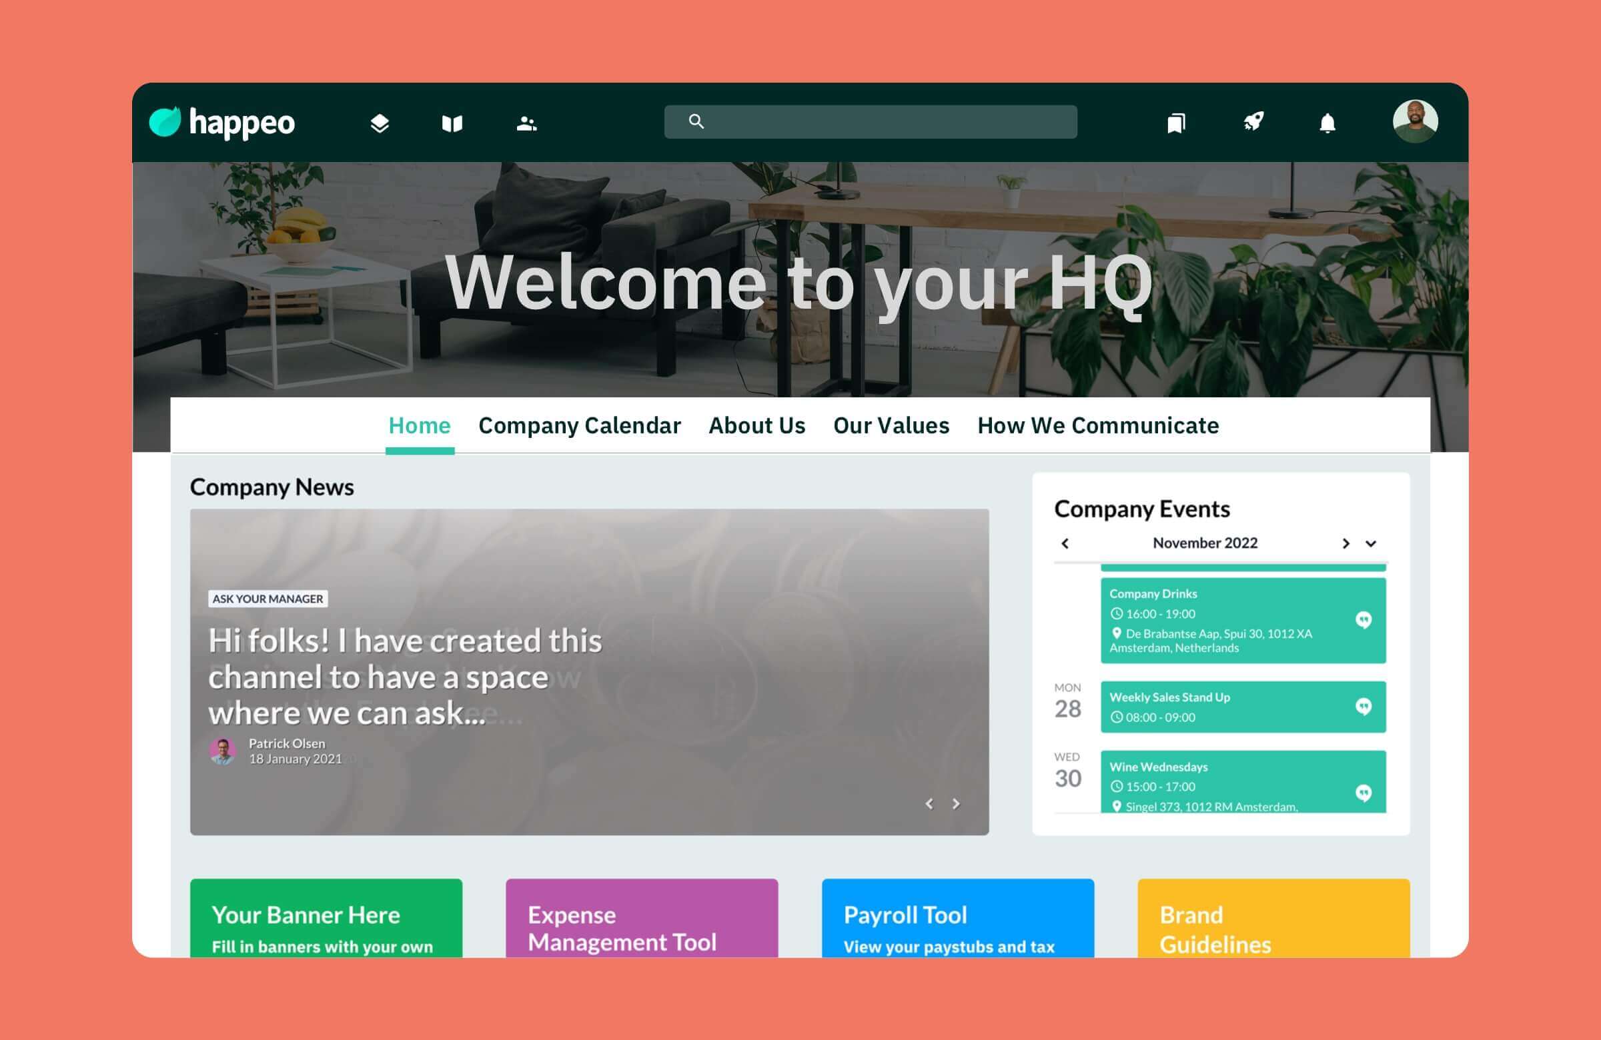Image resolution: width=1601 pixels, height=1040 pixels.
Task: Open the People directory icon
Action: coord(526,123)
